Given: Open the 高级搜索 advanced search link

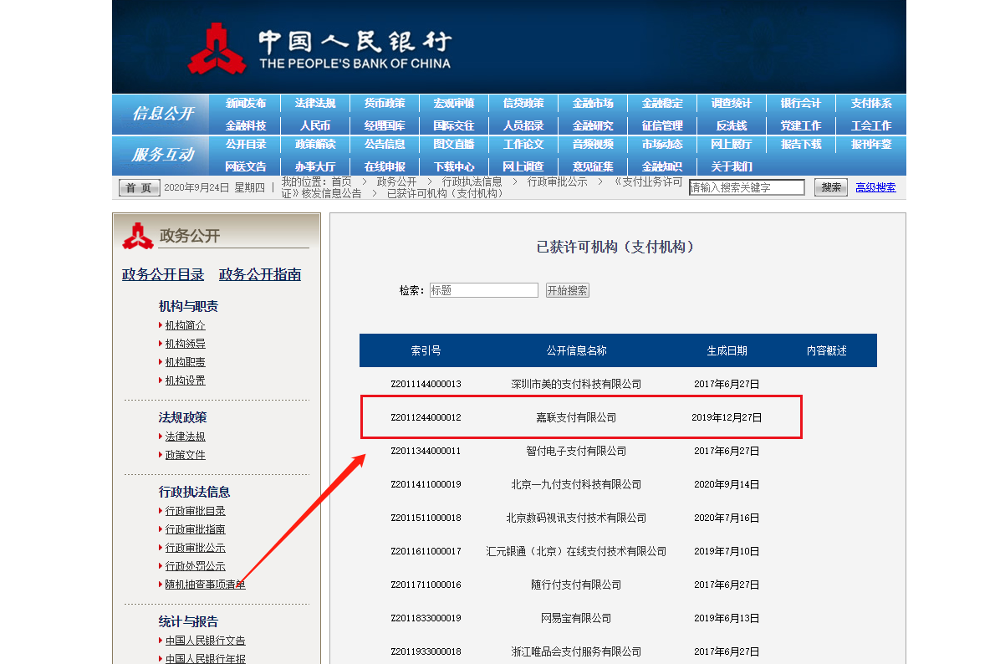Looking at the screenshot, I should point(875,187).
